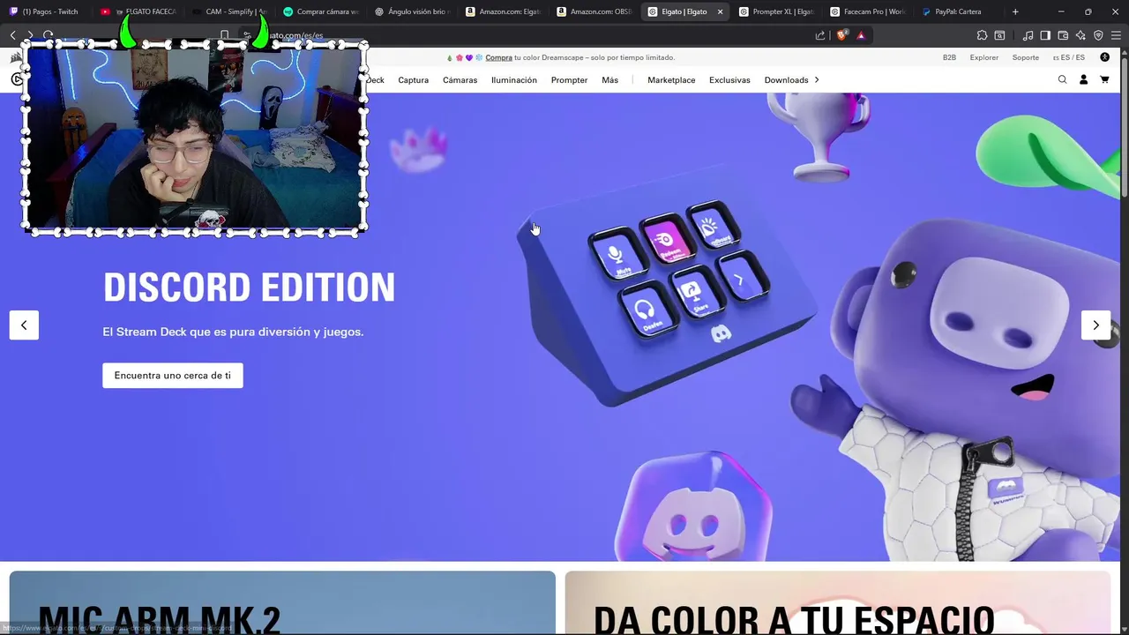Open the DA COLOR A TU ESPACIO card
This screenshot has height=635, width=1129.
837,602
